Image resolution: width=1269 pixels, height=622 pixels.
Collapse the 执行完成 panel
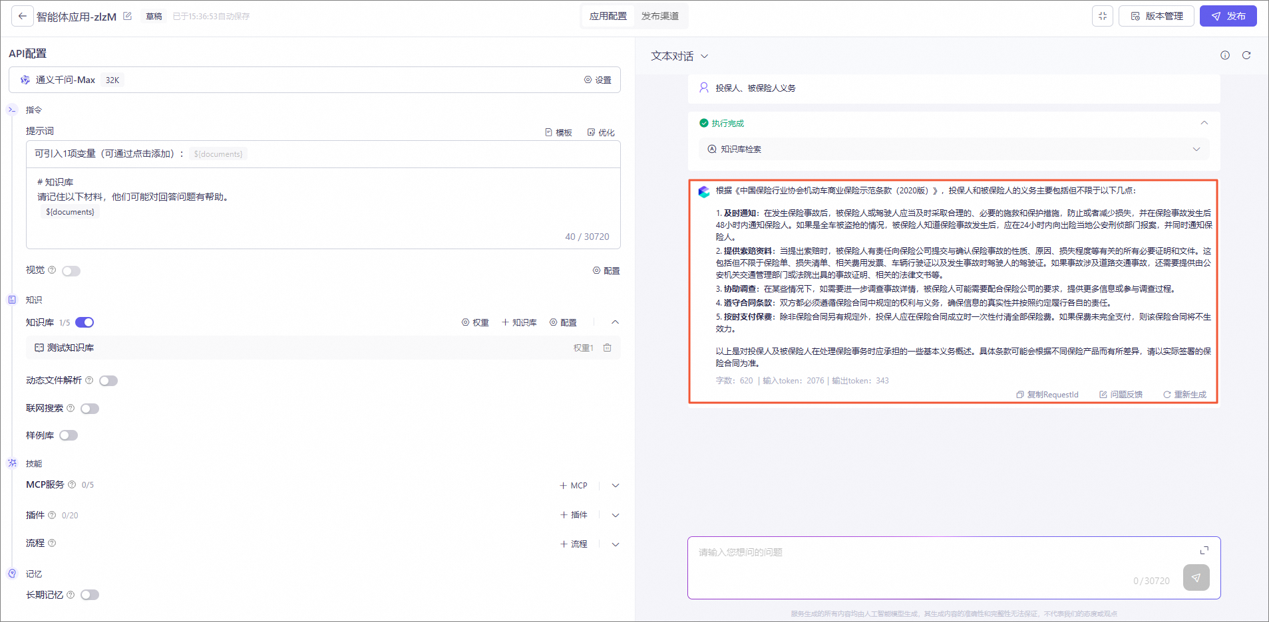pos(1204,123)
